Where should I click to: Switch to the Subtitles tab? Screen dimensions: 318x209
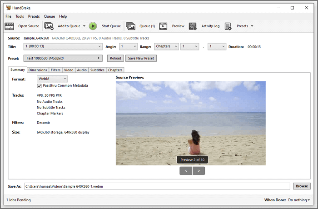pos(97,70)
